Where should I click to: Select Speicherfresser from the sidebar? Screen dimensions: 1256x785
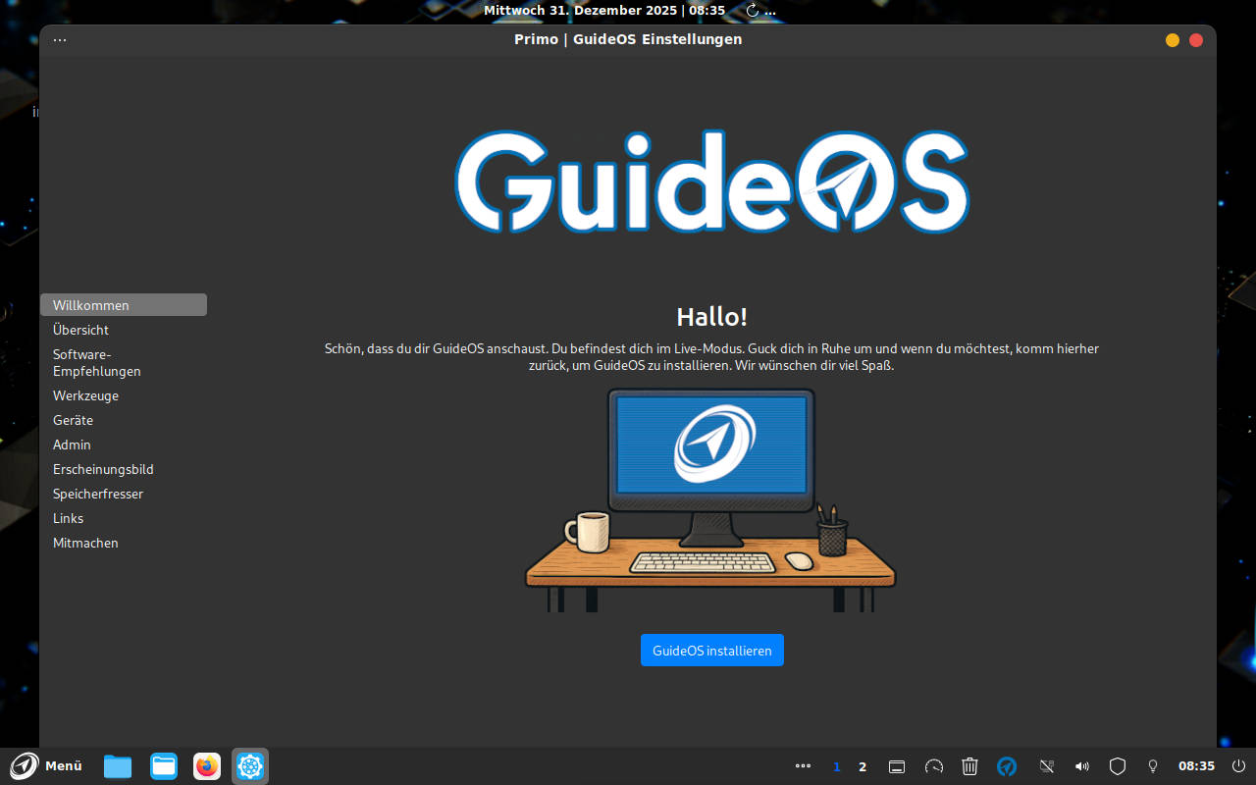(x=98, y=494)
